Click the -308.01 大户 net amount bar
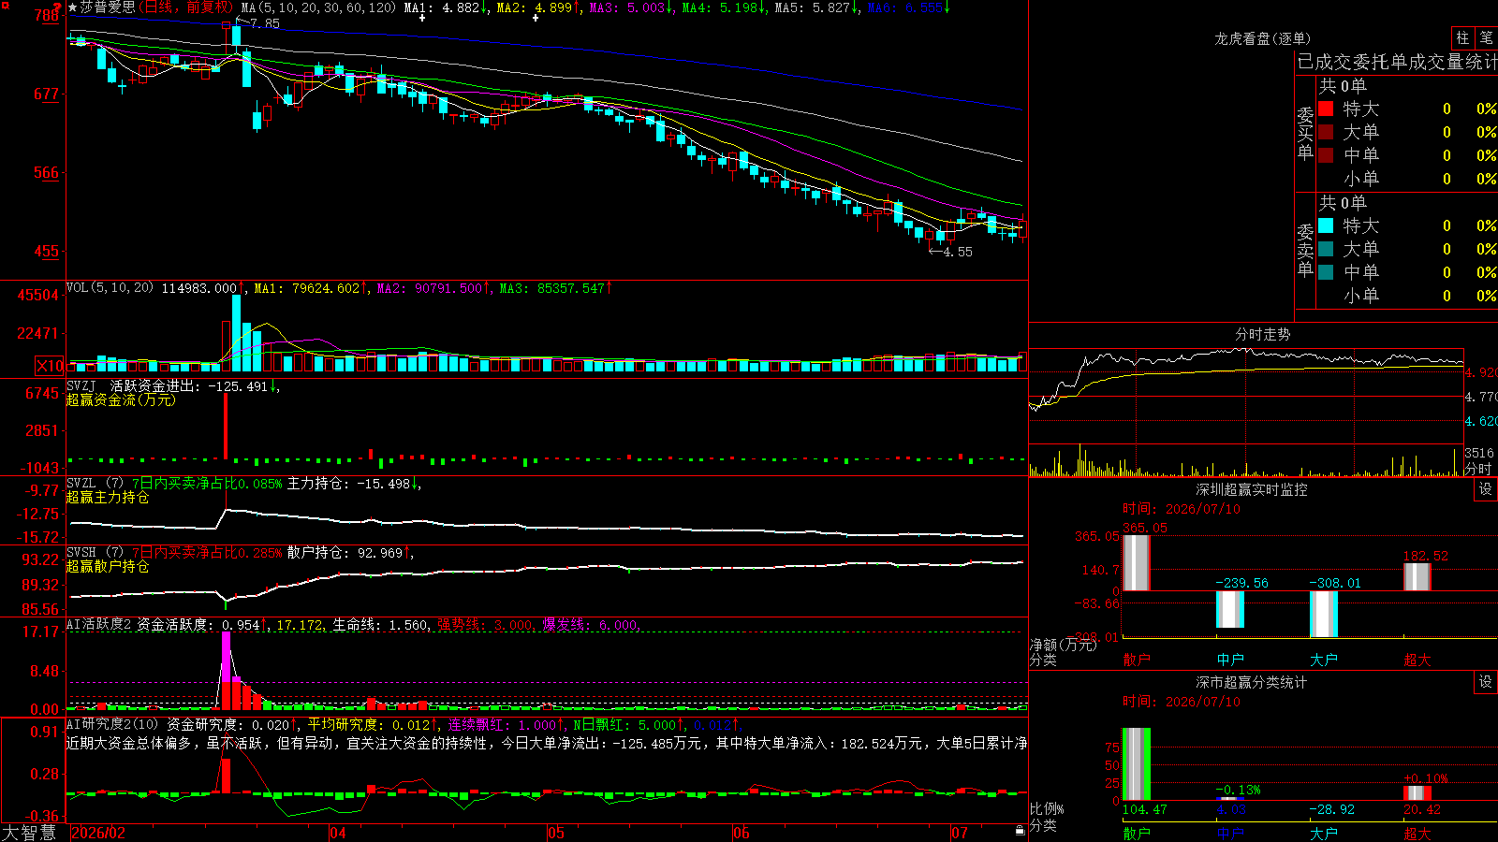Screen dimensions: 1498x842 pyautogui.click(x=1324, y=614)
